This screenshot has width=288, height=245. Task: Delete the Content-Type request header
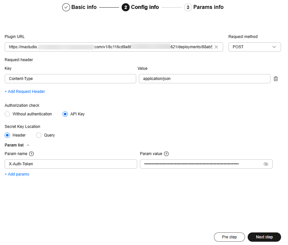click(x=276, y=79)
